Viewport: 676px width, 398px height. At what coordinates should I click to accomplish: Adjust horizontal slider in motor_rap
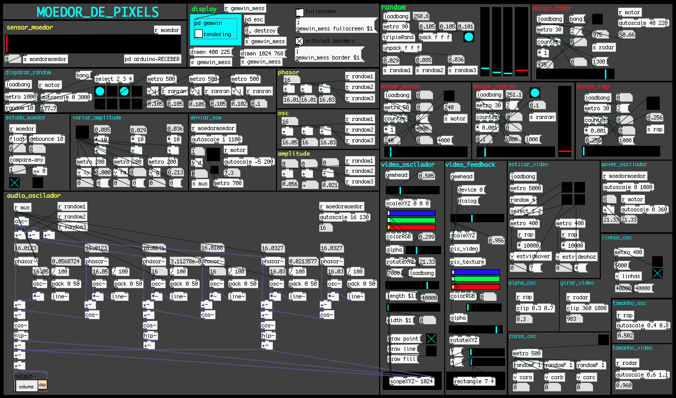pyautogui.click(x=621, y=151)
